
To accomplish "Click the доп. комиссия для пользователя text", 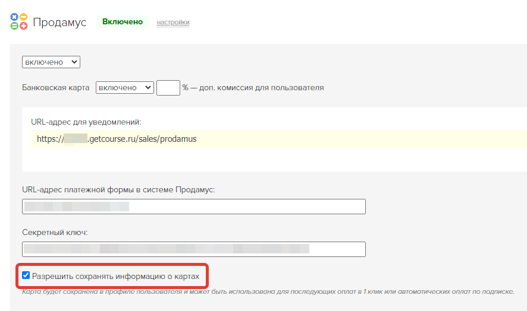I will pos(262,88).
